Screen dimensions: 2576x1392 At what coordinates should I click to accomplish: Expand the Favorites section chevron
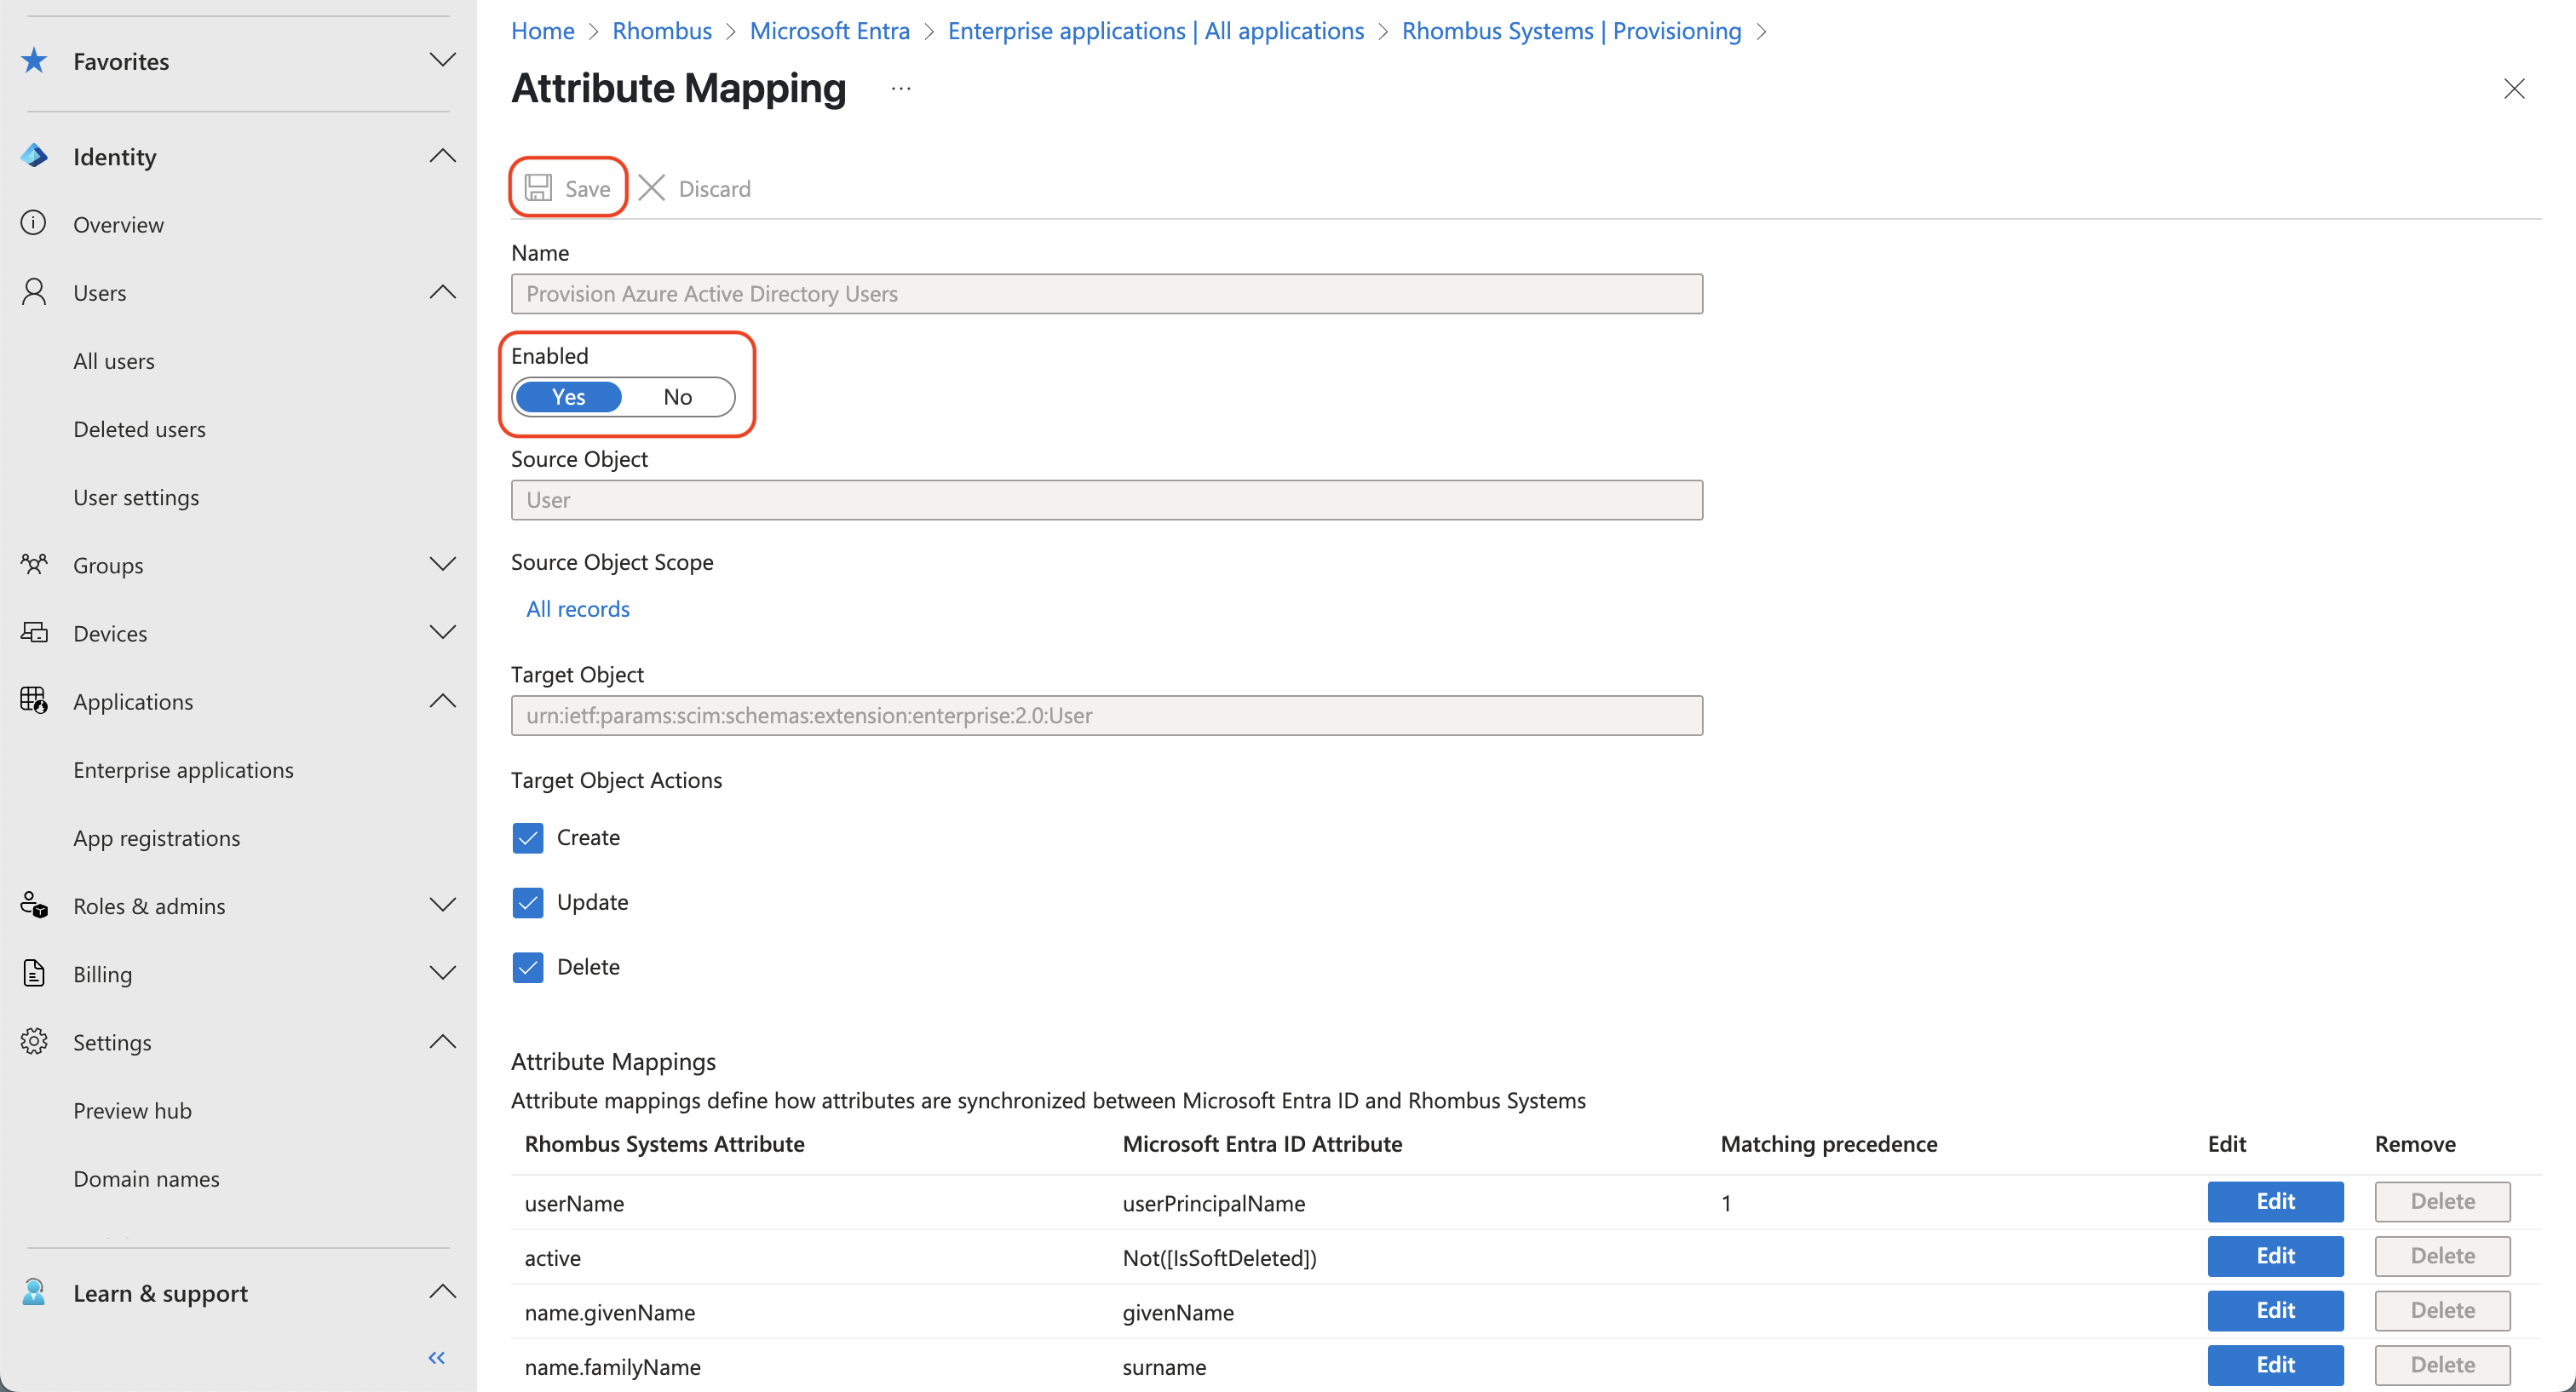442,60
